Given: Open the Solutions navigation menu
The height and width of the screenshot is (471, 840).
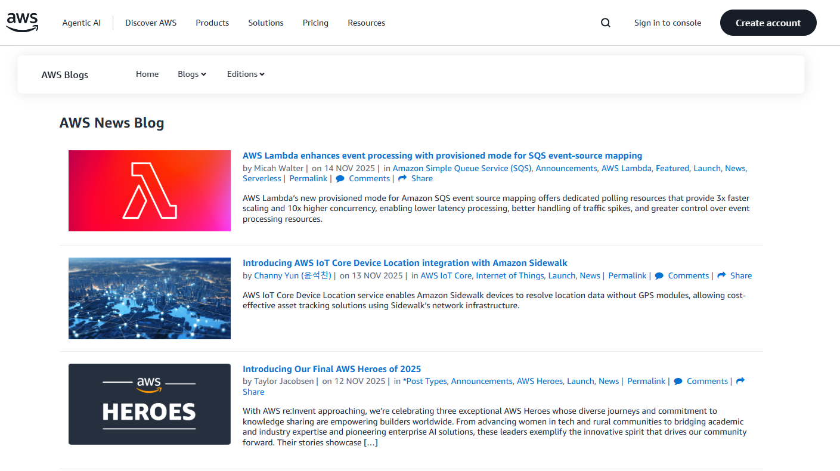Looking at the screenshot, I should (x=266, y=23).
